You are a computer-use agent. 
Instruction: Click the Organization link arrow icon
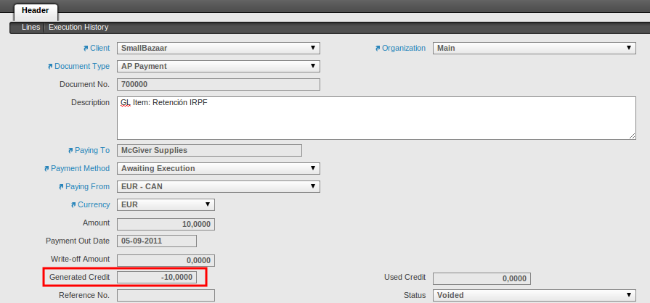tap(378, 49)
